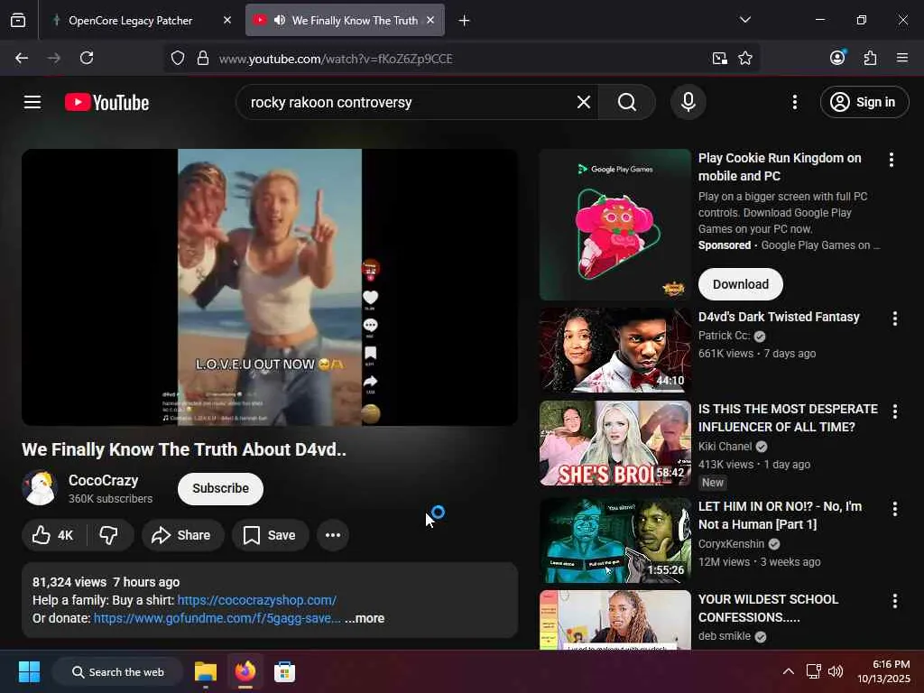Go back with the browser back arrow
Image resolution: width=924 pixels, height=693 pixels.
point(22,58)
